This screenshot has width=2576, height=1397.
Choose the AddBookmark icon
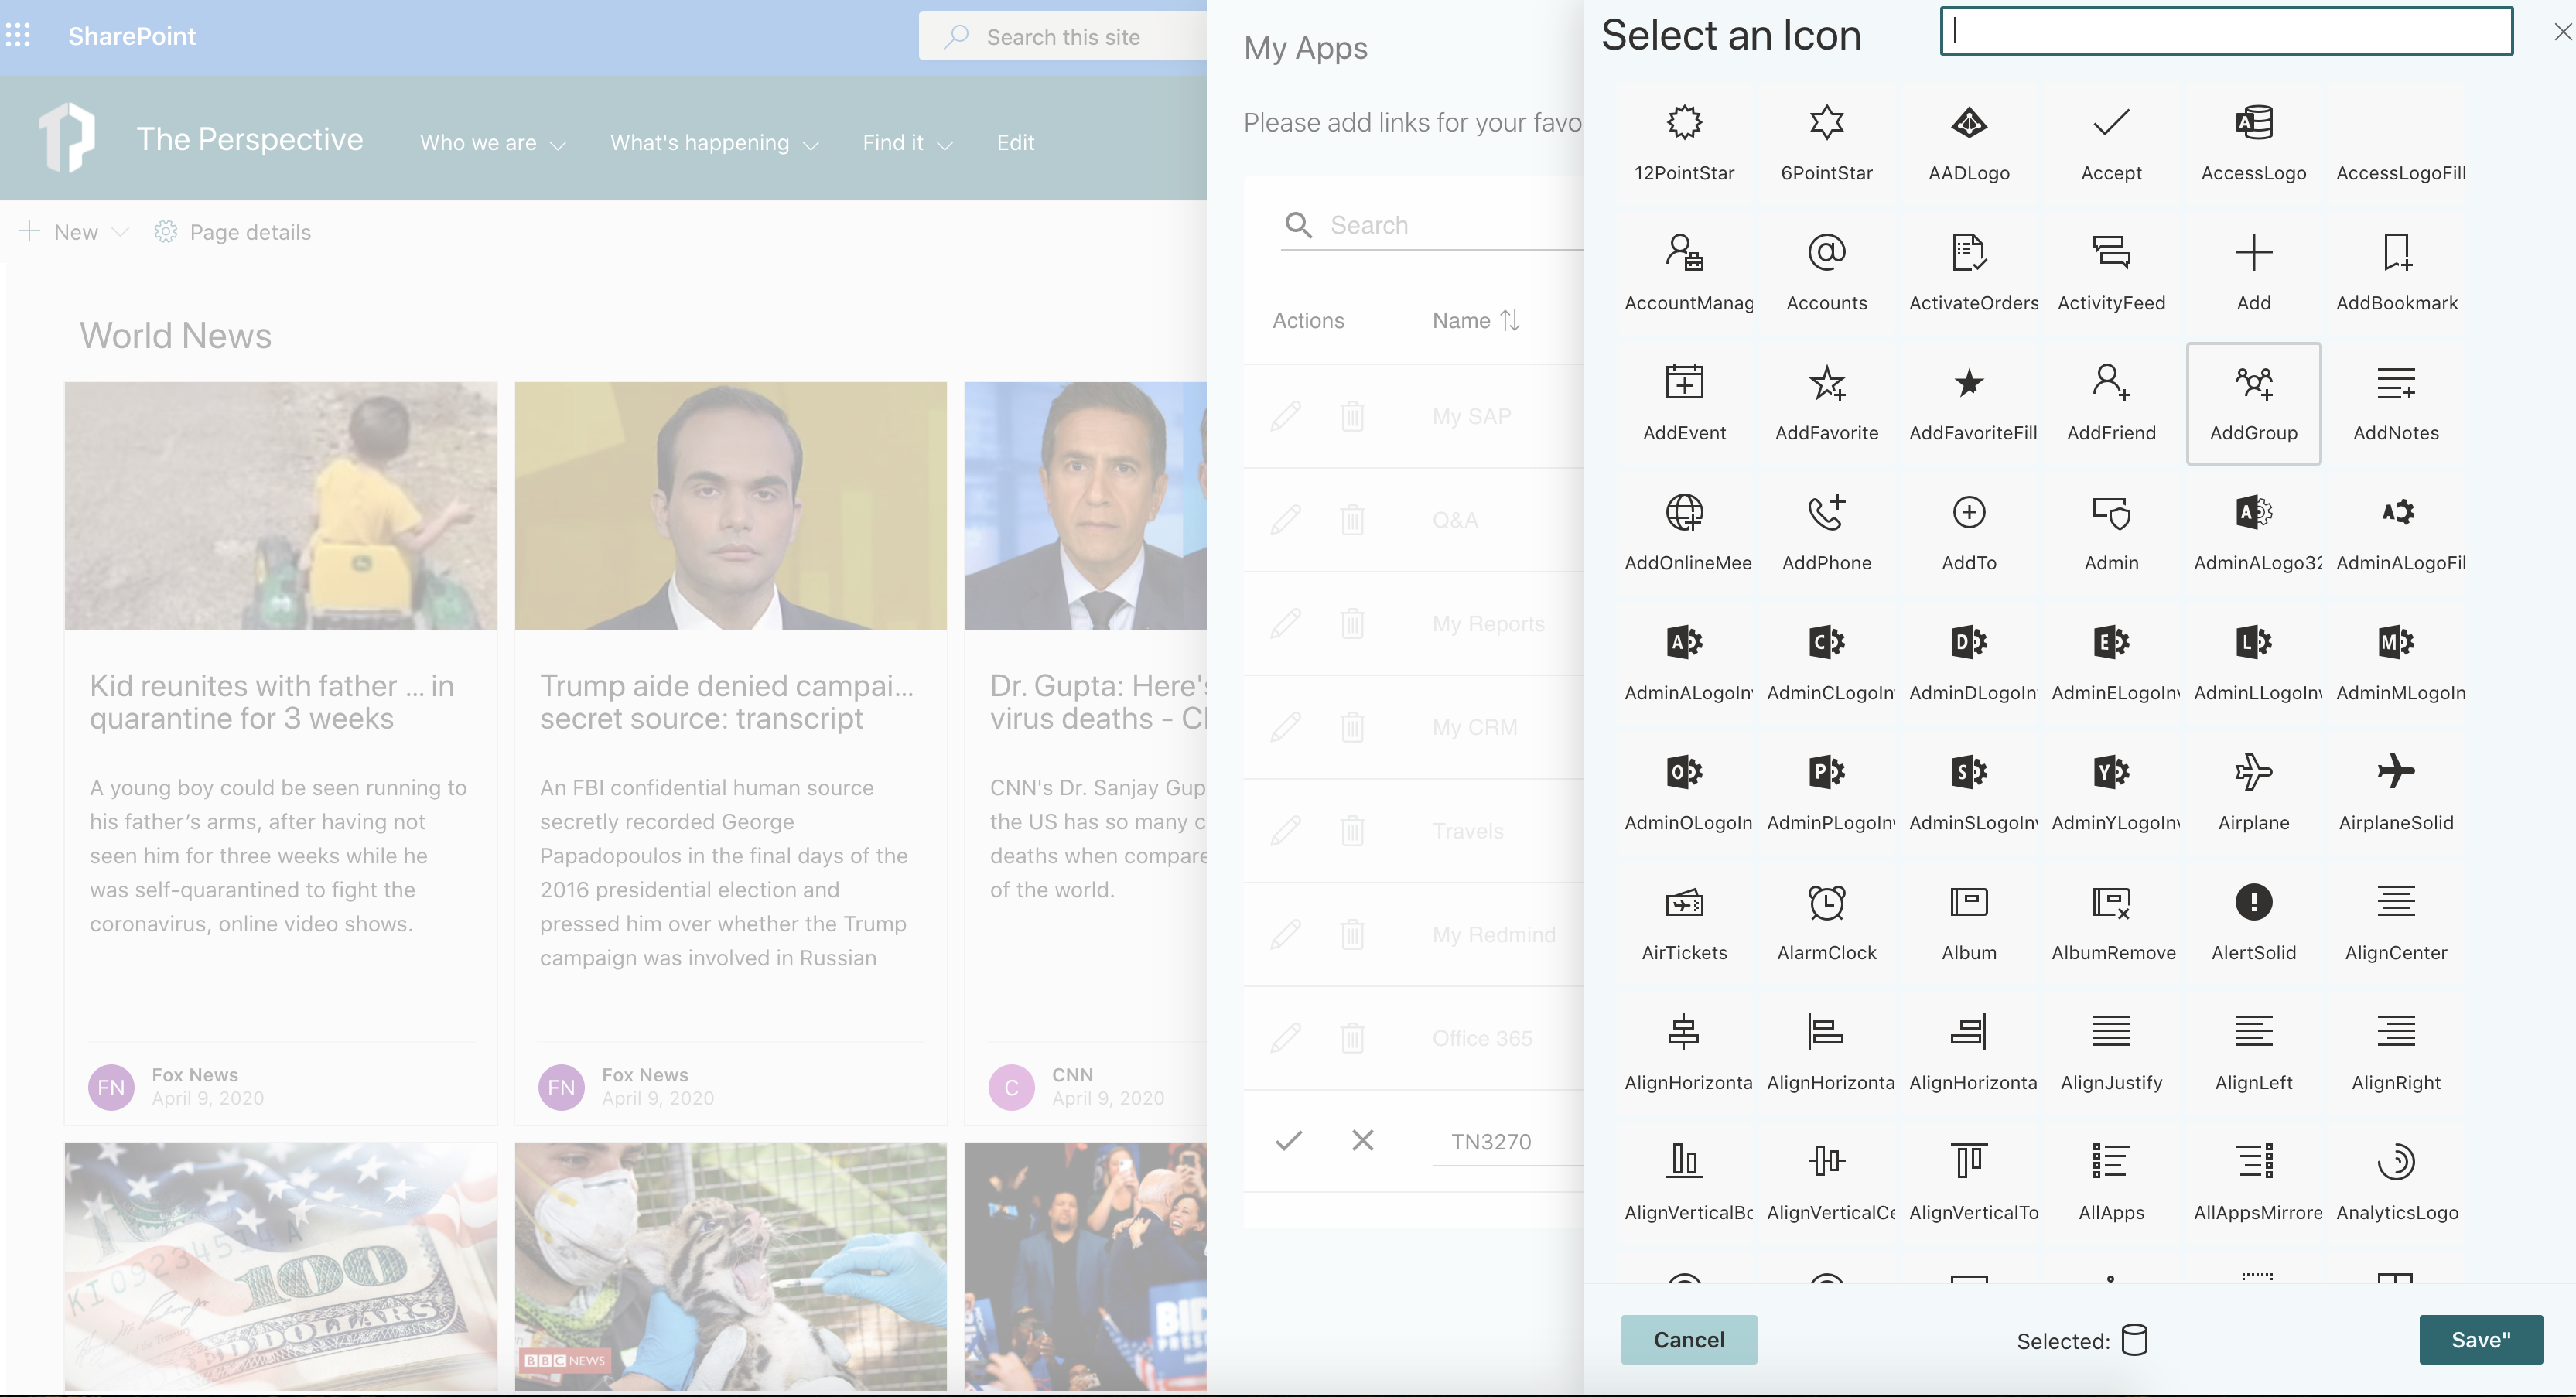2396,273
